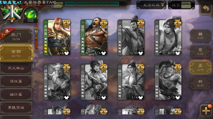Tap the golden plus icon
Viewport: 213px width, 119px height.
click(206, 111)
